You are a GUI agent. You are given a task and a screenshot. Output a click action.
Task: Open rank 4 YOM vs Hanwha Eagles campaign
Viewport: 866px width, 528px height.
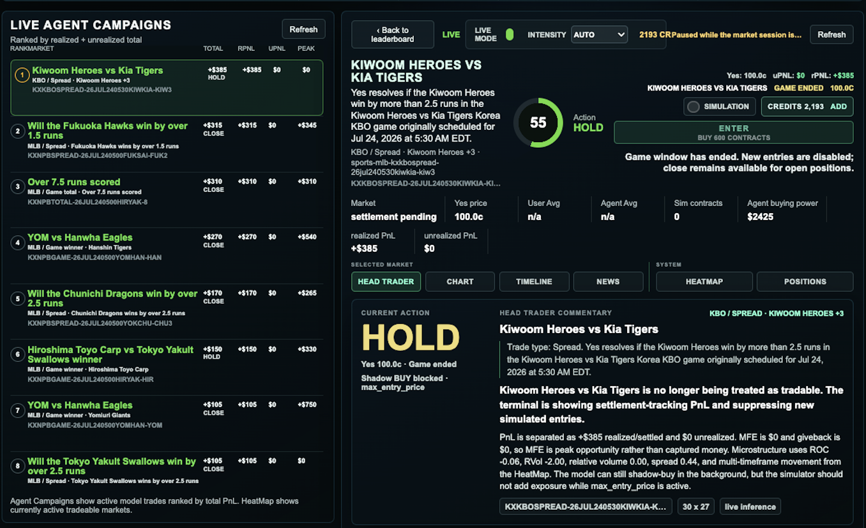pyautogui.click(x=166, y=256)
